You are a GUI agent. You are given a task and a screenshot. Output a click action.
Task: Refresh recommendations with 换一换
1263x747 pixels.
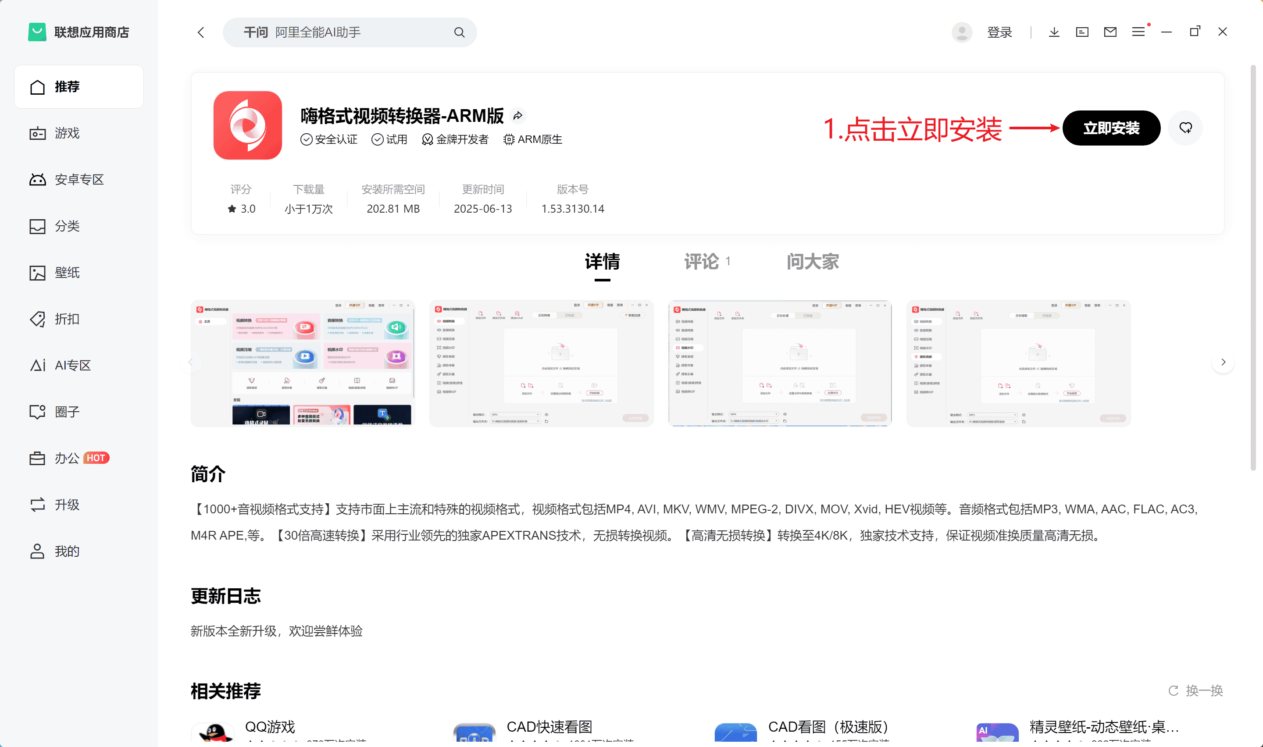[1195, 690]
